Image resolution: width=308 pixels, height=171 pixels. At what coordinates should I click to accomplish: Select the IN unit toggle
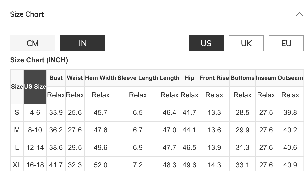click(83, 43)
